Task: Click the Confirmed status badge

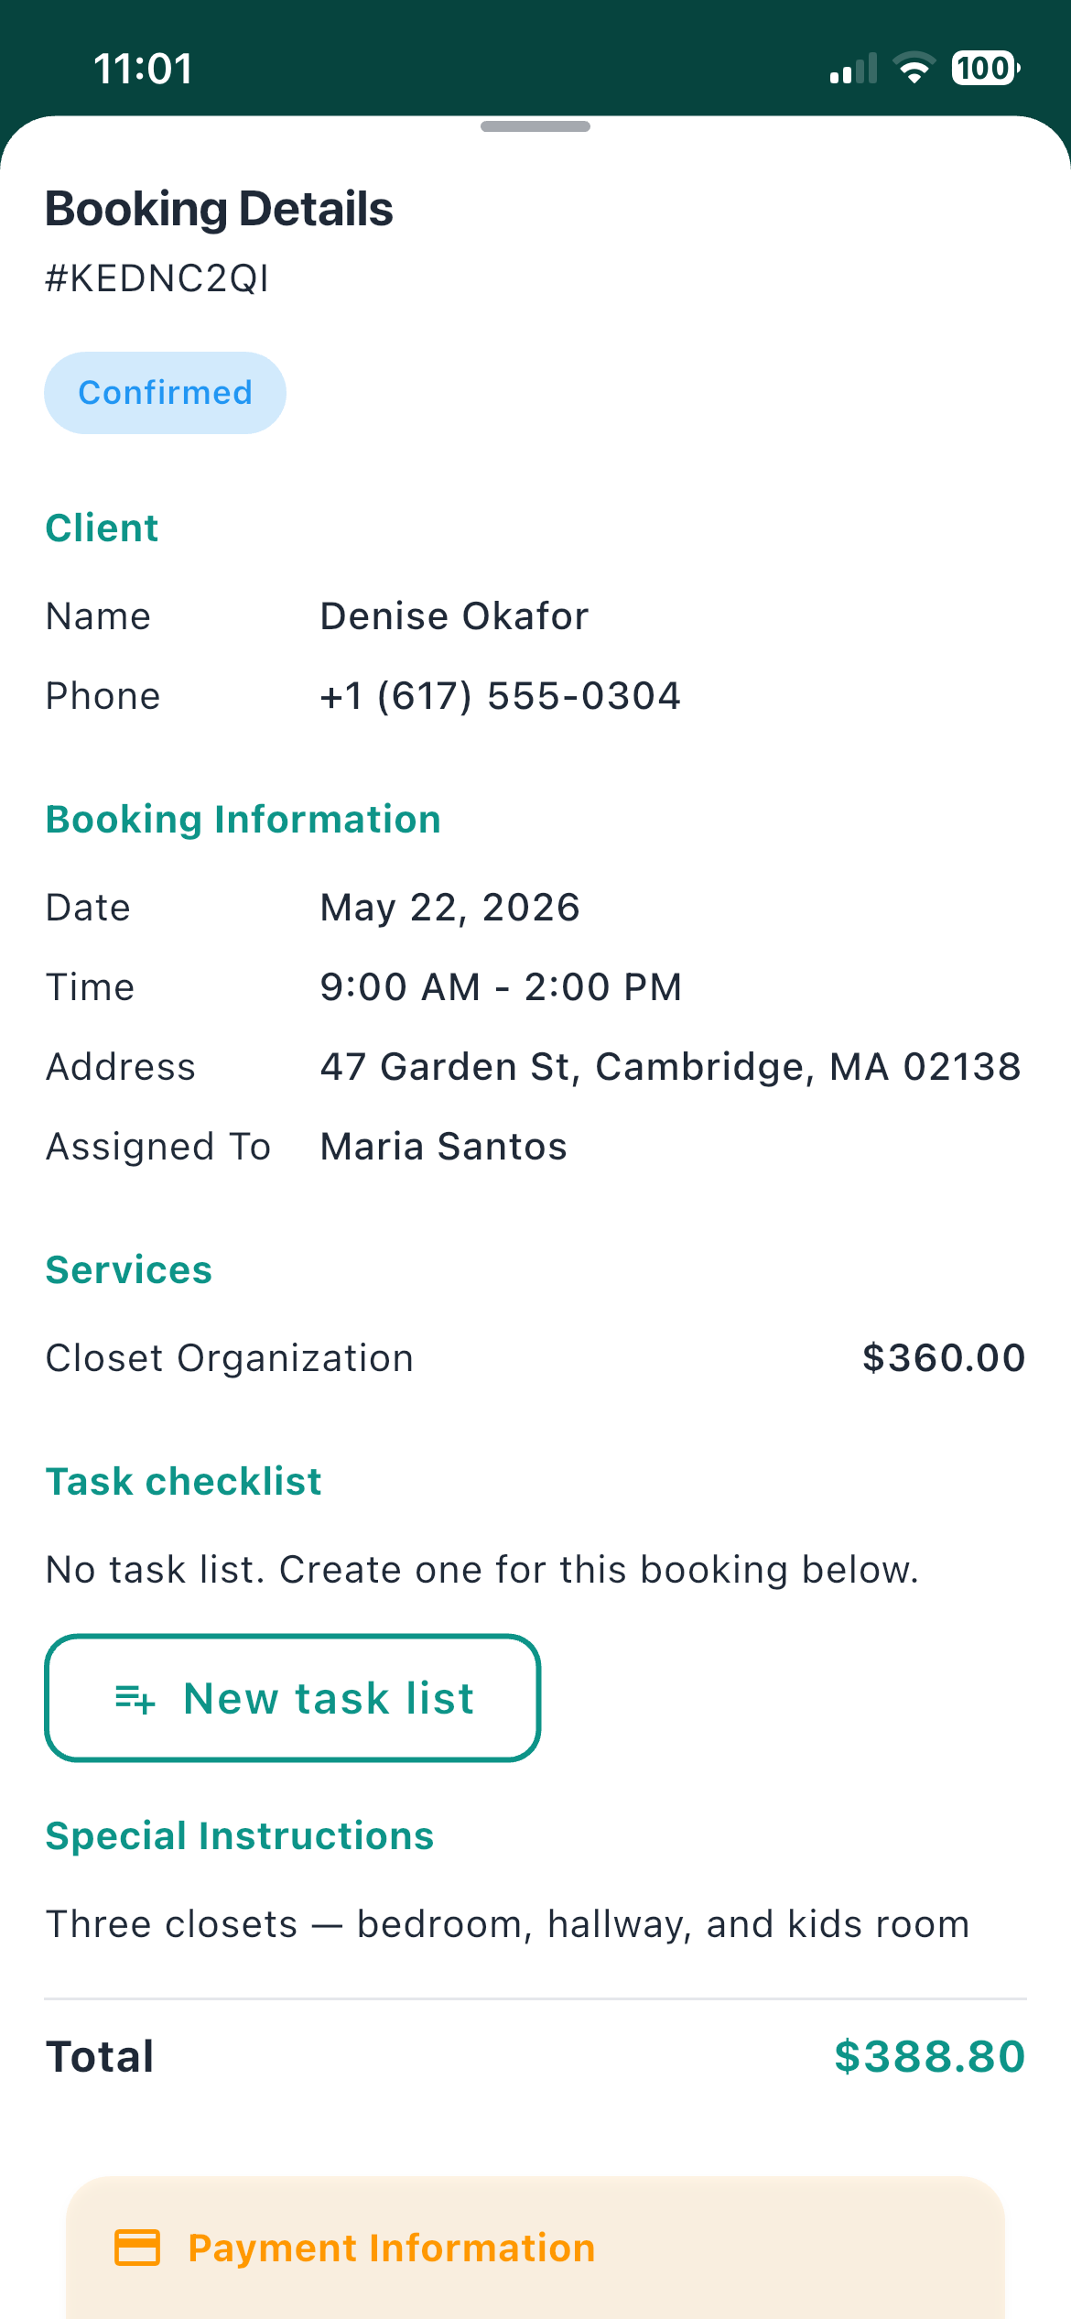Action: click(x=165, y=393)
